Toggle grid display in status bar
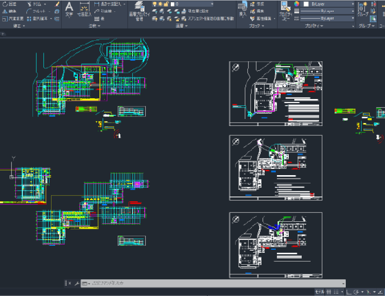This screenshot has width=385, height=296. pyautogui.click(x=328, y=292)
